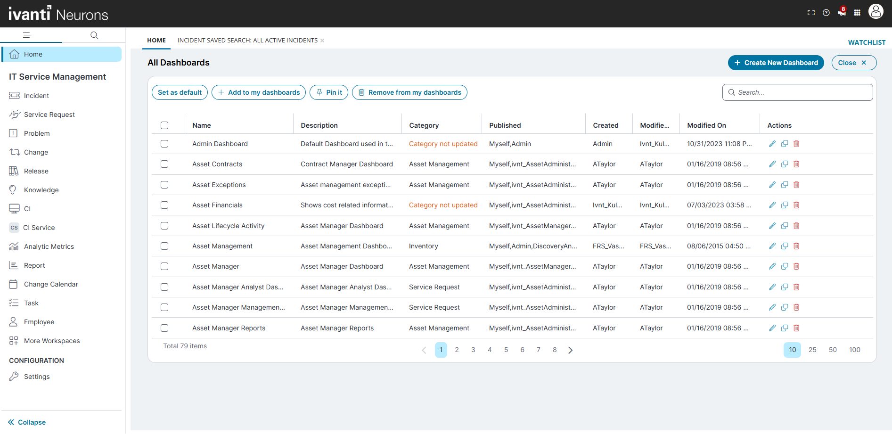
Task: Click the edit pencil for Admin Dashboard
Action: 772,144
